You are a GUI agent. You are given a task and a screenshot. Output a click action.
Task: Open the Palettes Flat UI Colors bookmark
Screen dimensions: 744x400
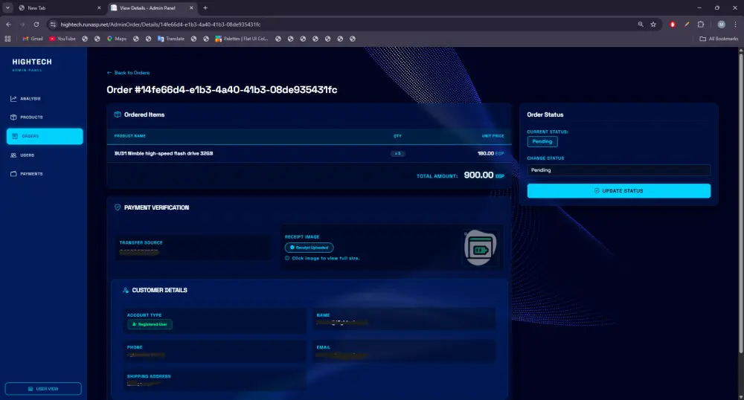tap(242, 39)
